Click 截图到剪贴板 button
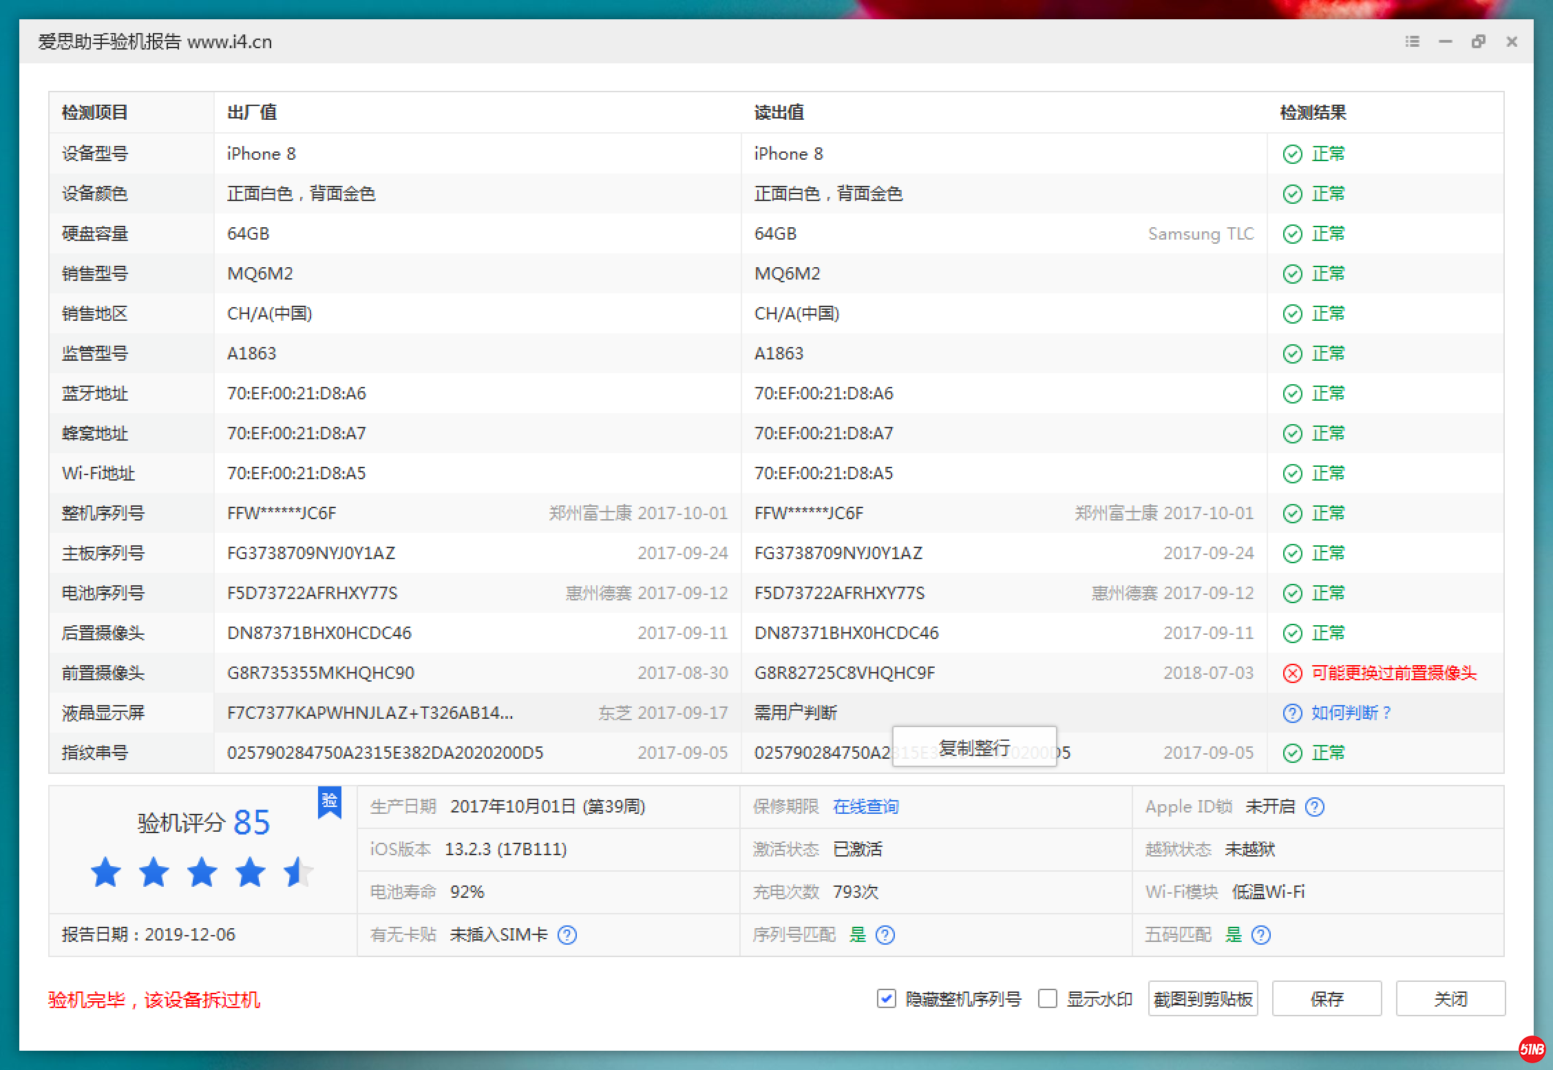The width and height of the screenshot is (1553, 1070). click(1203, 999)
